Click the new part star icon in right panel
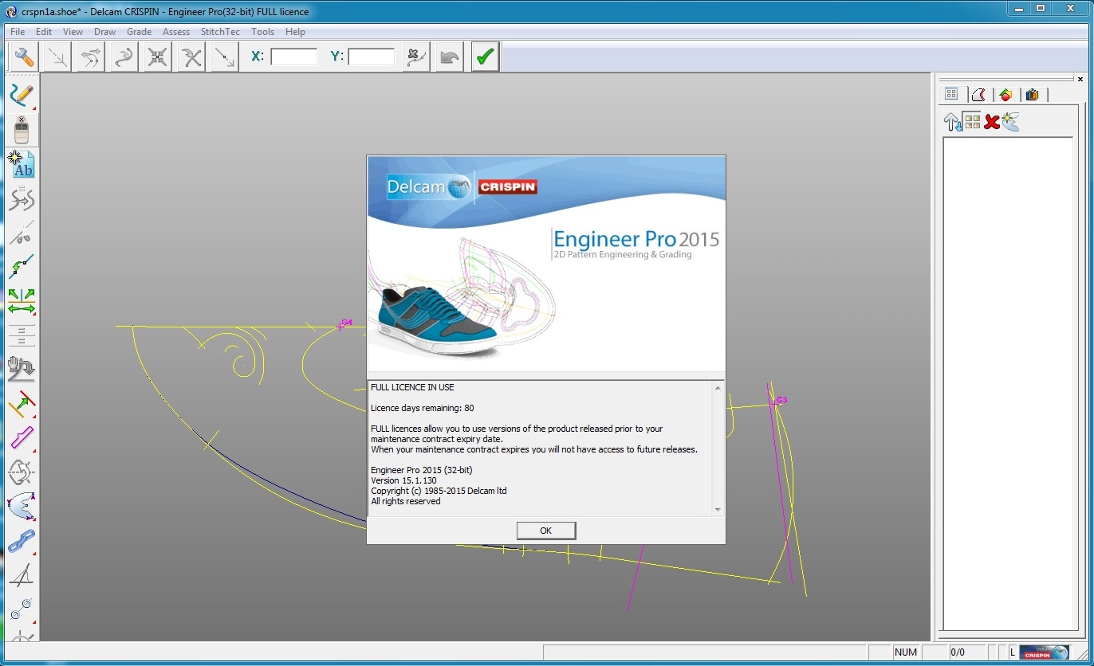Viewport: 1094px width, 666px height. coord(1011,122)
